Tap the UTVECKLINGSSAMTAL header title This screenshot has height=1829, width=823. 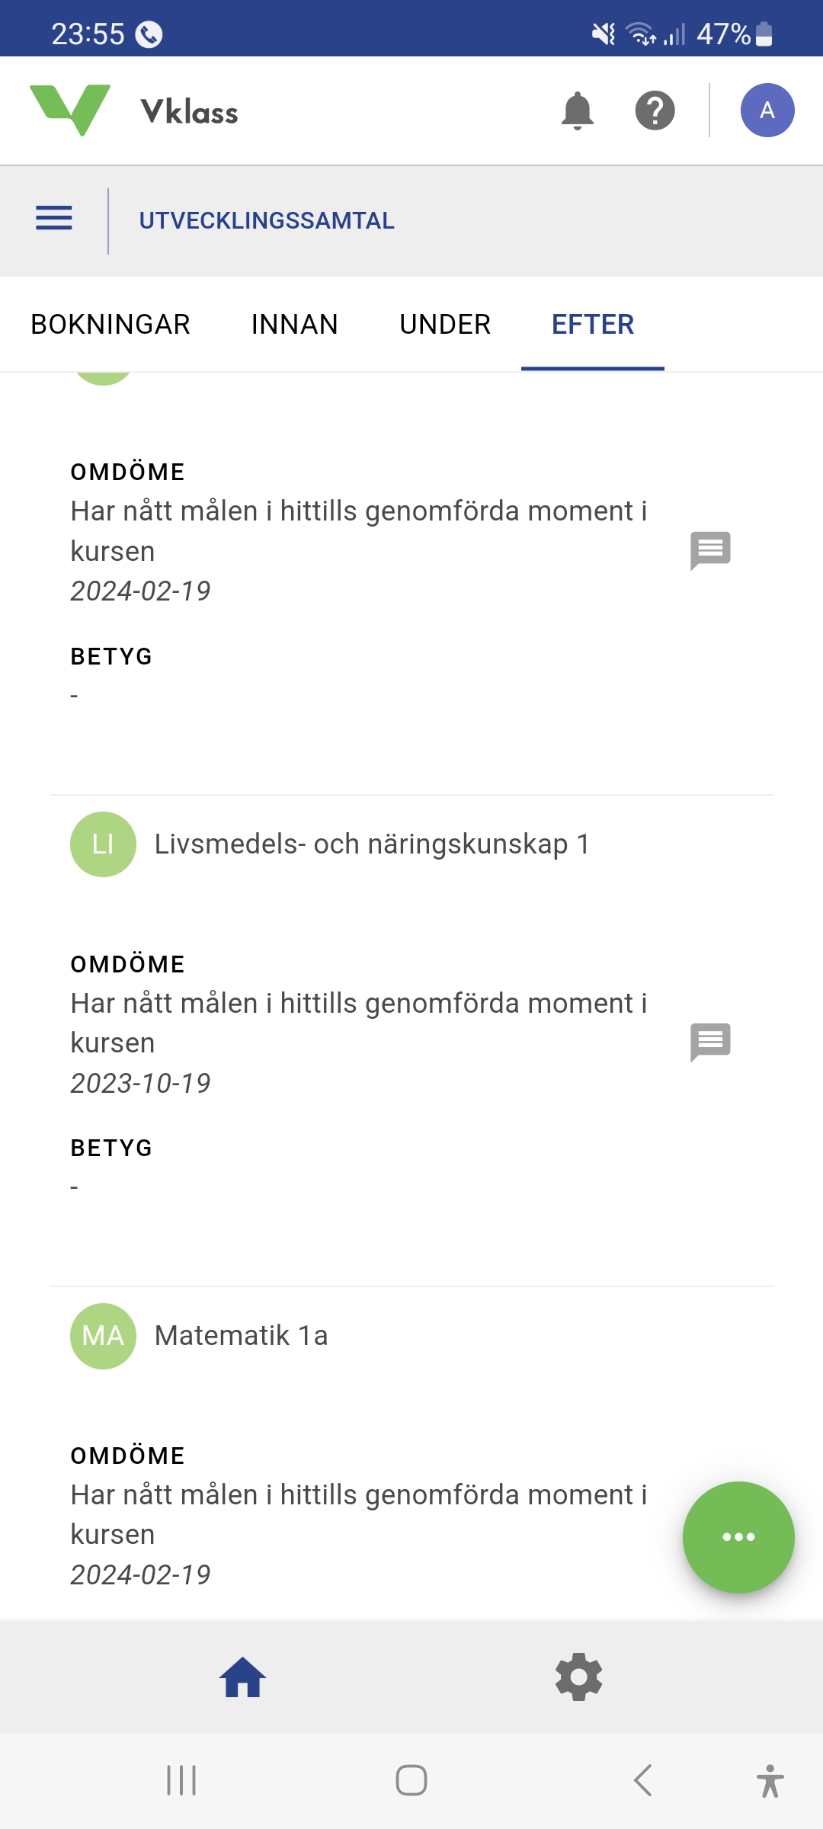point(267,221)
